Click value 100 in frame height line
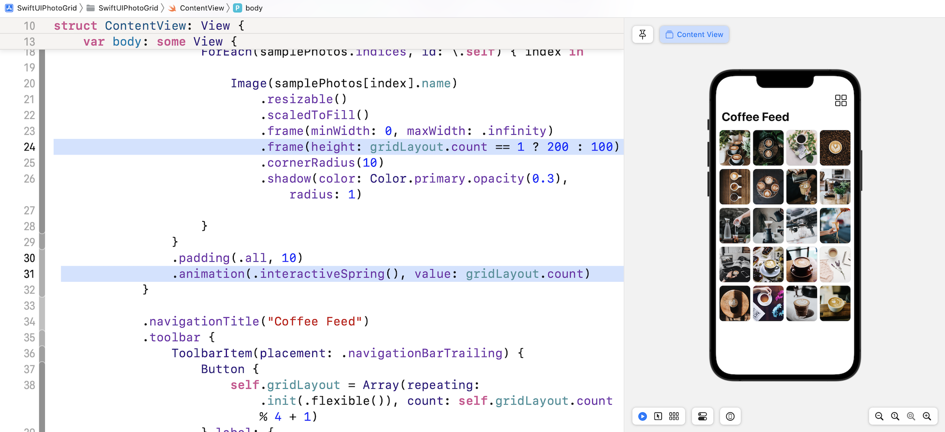Viewport: 945px width, 432px height. [601, 147]
